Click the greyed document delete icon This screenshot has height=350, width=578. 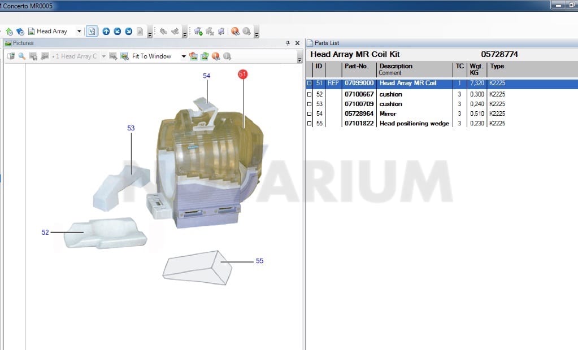click(x=140, y=31)
